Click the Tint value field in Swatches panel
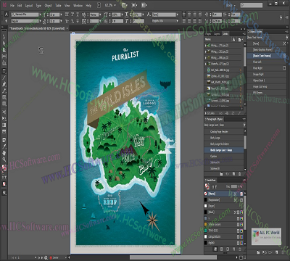Viewport: 290px width, 261px height. [x=234, y=186]
